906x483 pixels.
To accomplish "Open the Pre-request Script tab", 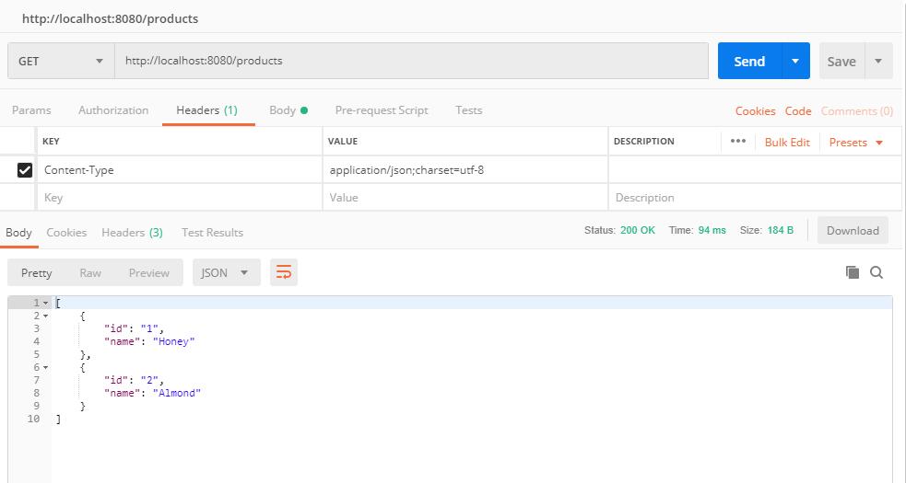I will (382, 110).
